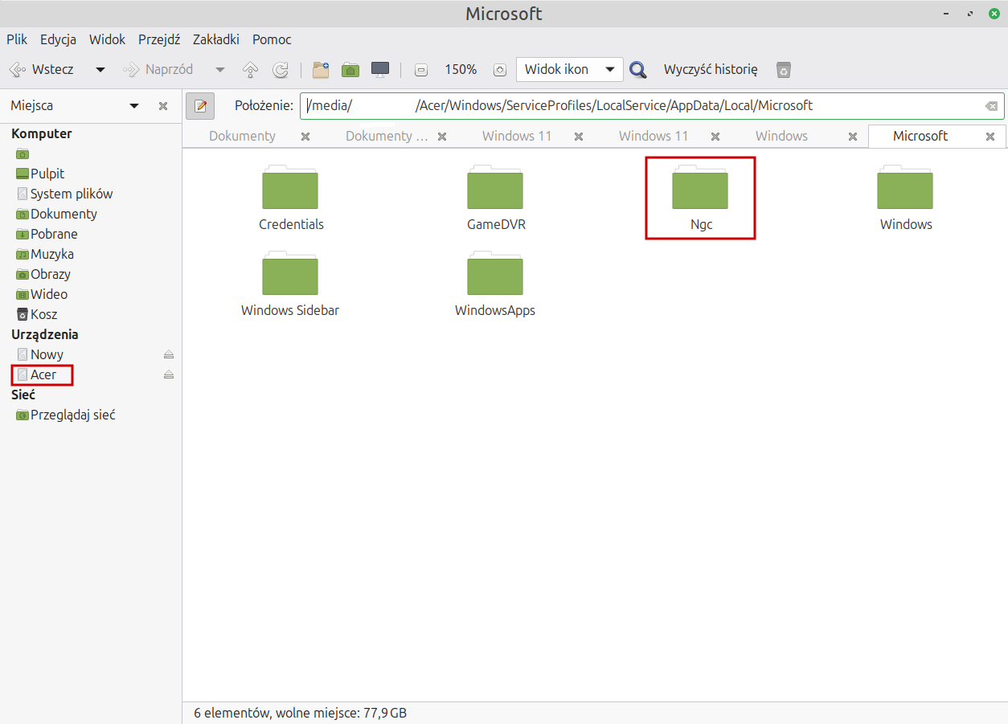The width and height of the screenshot is (1008, 724).
Task: Zoom in with the plus icon
Action: coord(500,70)
